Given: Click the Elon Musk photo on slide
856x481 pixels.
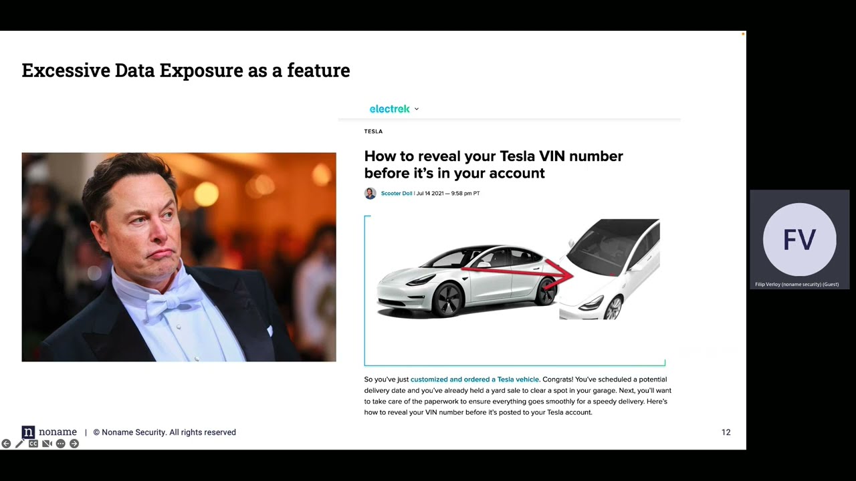Looking at the screenshot, I should 179,257.
